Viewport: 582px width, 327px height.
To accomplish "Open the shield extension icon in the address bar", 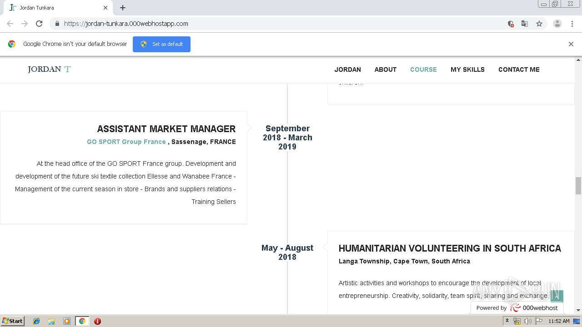I will [x=511, y=24].
